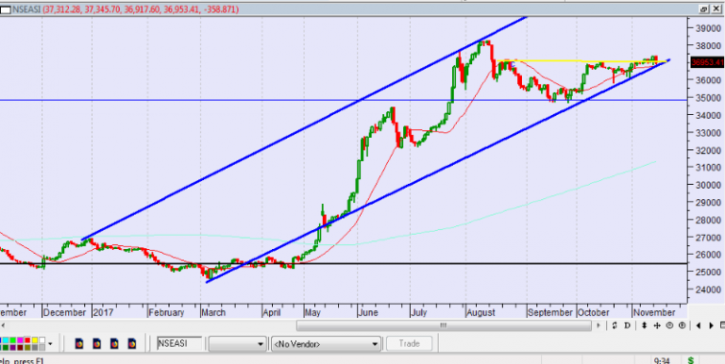Expand the empty combo box beside NSEASI
The image size is (725, 364).
[238, 344]
